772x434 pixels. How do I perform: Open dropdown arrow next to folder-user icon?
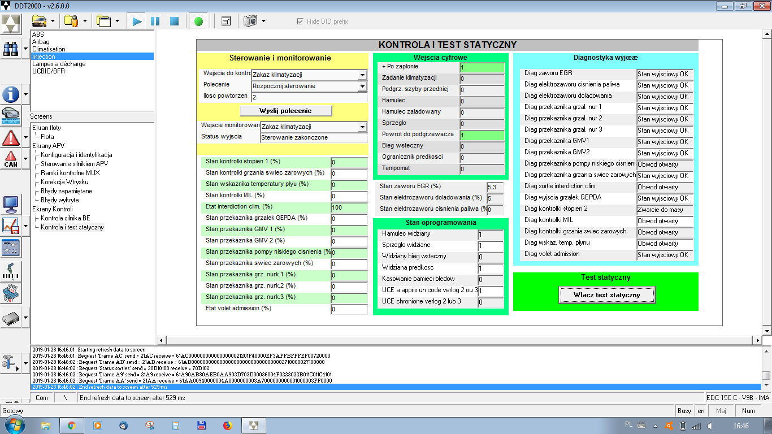tap(85, 21)
